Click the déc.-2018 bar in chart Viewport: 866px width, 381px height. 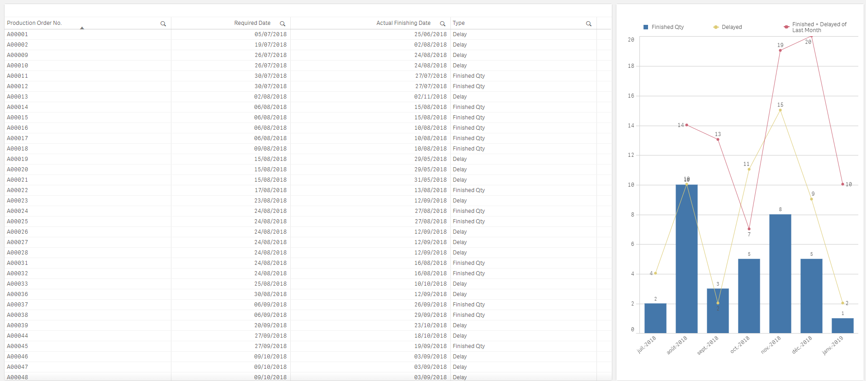point(811,296)
